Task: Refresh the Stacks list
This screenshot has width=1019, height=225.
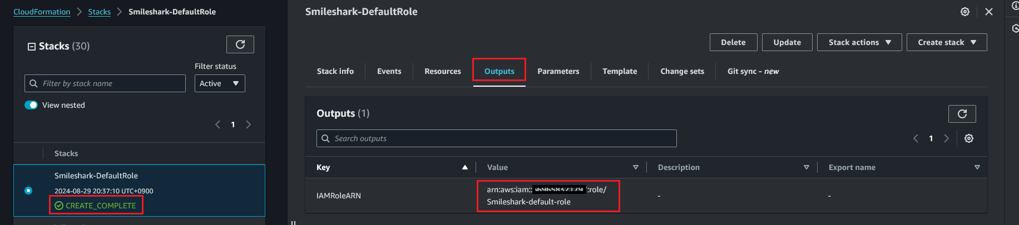Action: point(240,44)
